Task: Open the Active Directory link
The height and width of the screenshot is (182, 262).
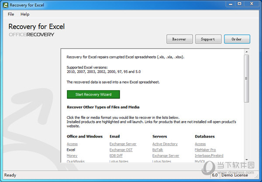Action: coord(165,144)
